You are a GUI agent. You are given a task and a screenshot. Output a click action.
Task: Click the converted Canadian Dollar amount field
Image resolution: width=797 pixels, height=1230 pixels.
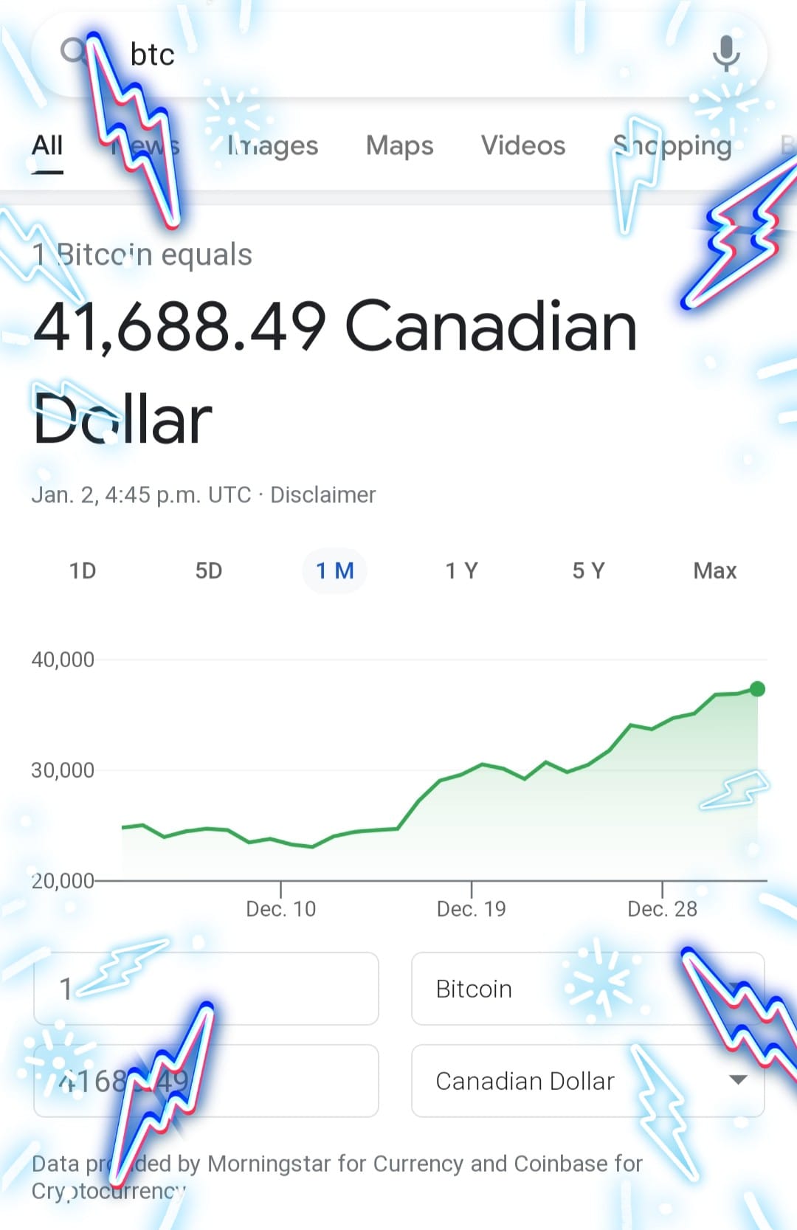(x=206, y=1081)
